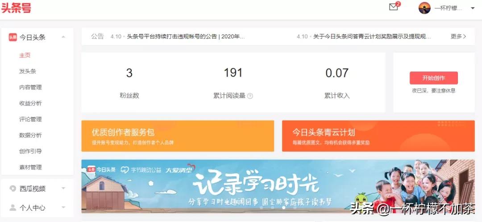Open 收益分析 in the sidebar
Viewport: 482px width, 222px height.
(30, 103)
